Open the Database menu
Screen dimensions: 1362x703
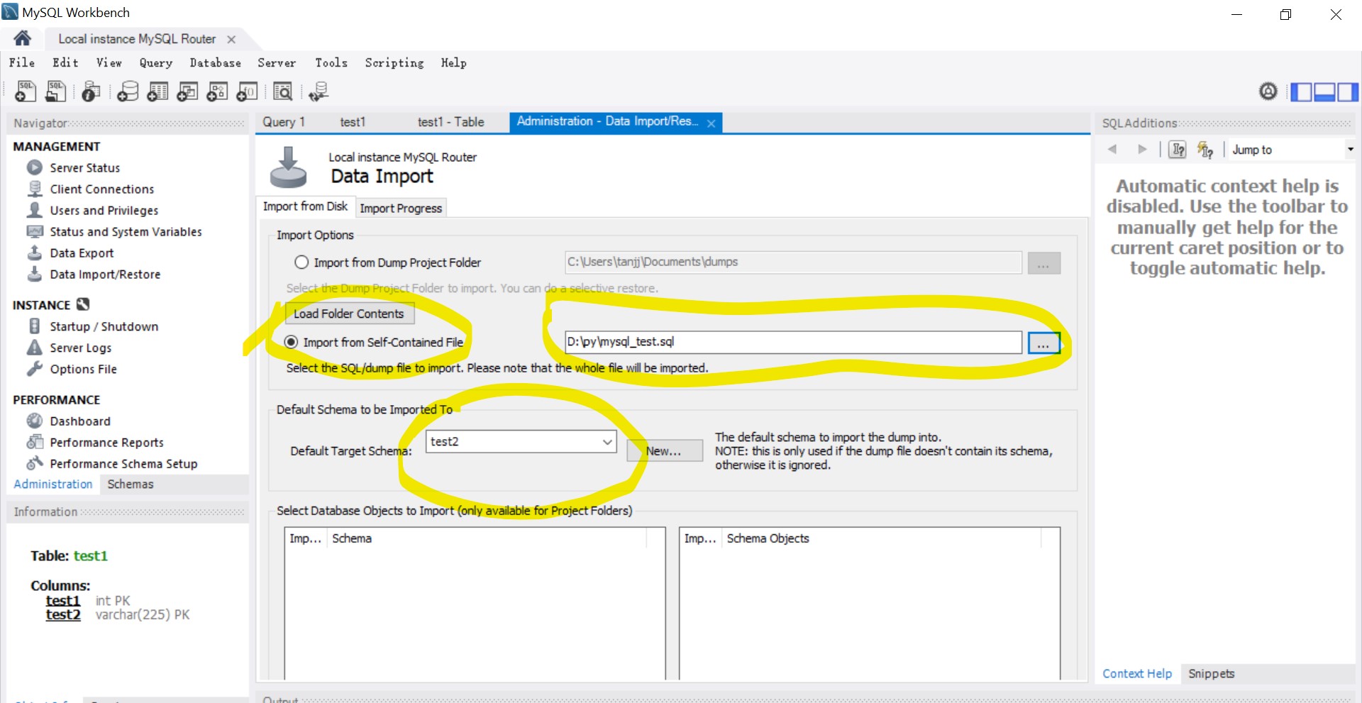[x=215, y=62]
